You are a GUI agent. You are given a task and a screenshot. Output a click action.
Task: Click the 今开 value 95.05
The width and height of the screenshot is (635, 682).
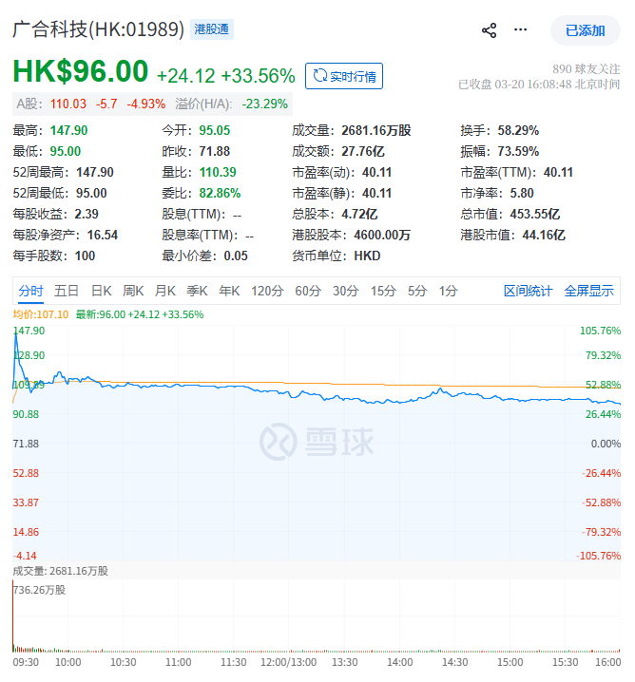[x=215, y=130]
